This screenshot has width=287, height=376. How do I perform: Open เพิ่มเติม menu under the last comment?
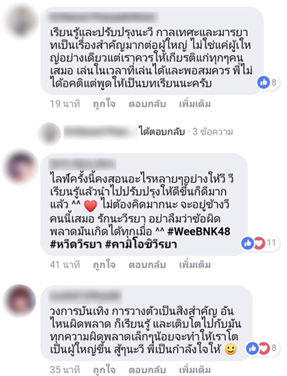pos(195,370)
